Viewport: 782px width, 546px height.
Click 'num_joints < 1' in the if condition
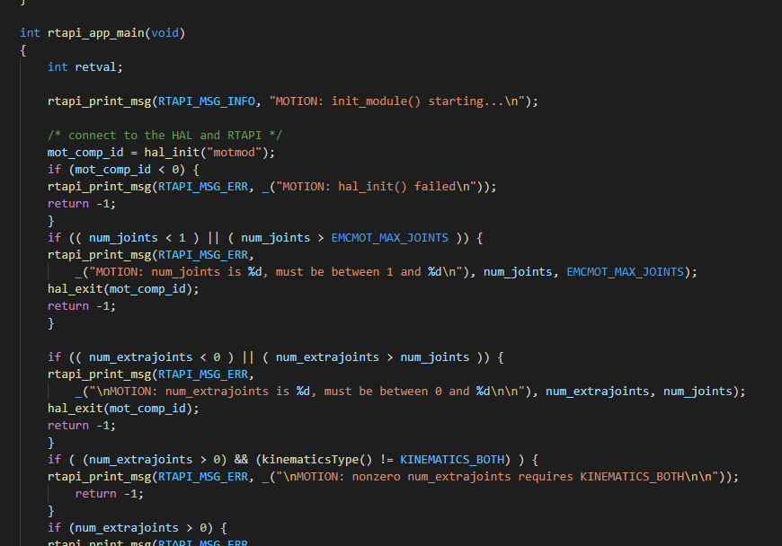(x=138, y=238)
